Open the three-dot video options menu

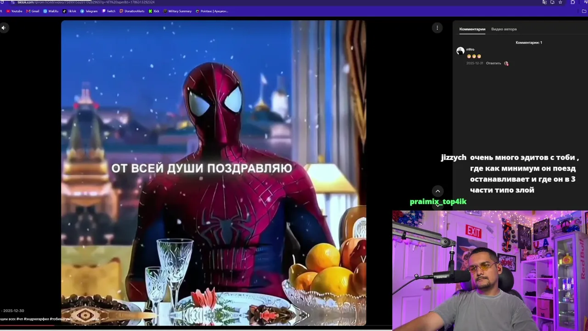(437, 28)
